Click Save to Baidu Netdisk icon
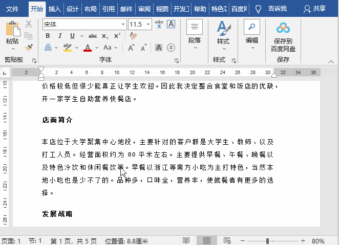Viewport: 340px width, 245px height. click(283, 37)
